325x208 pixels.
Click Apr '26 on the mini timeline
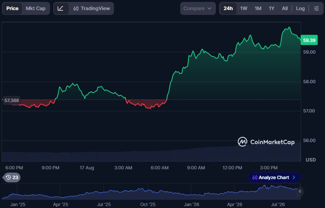(235, 204)
